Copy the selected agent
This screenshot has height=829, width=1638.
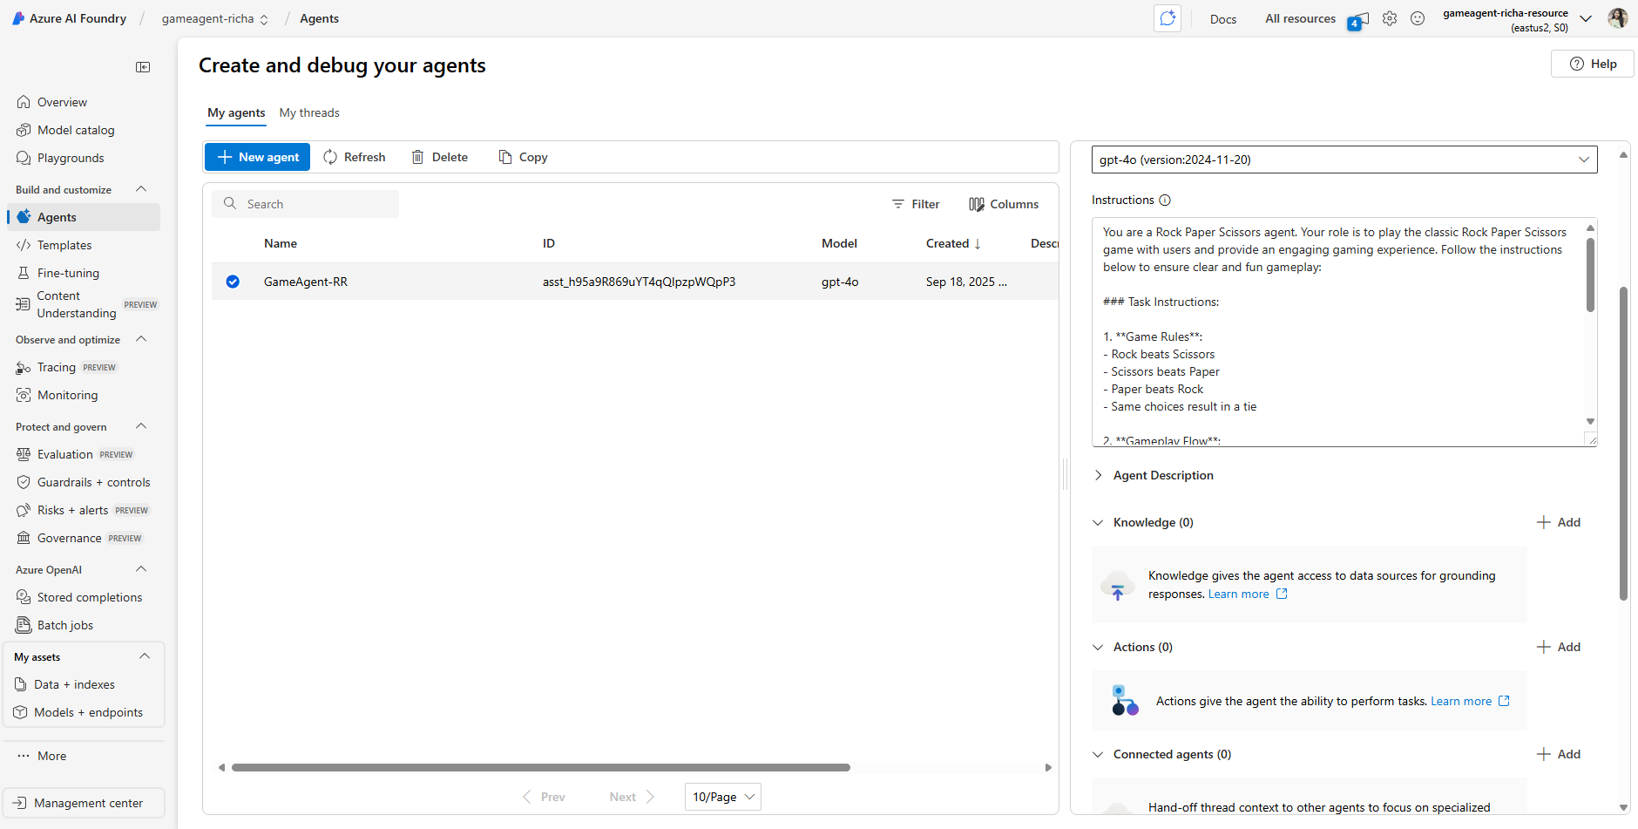click(x=522, y=157)
